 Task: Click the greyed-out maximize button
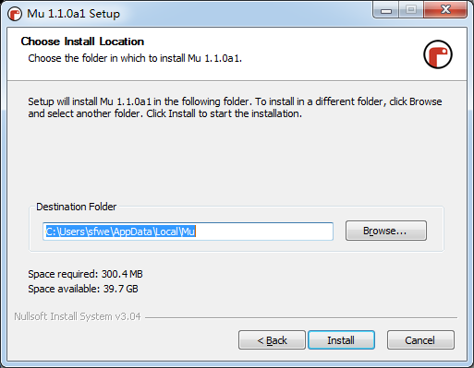411,10
